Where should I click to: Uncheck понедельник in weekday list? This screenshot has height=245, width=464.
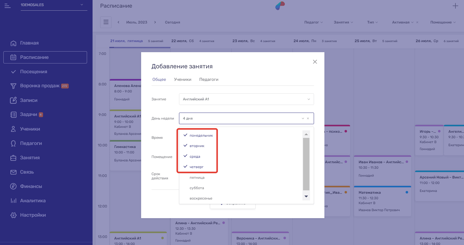pos(201,135)
